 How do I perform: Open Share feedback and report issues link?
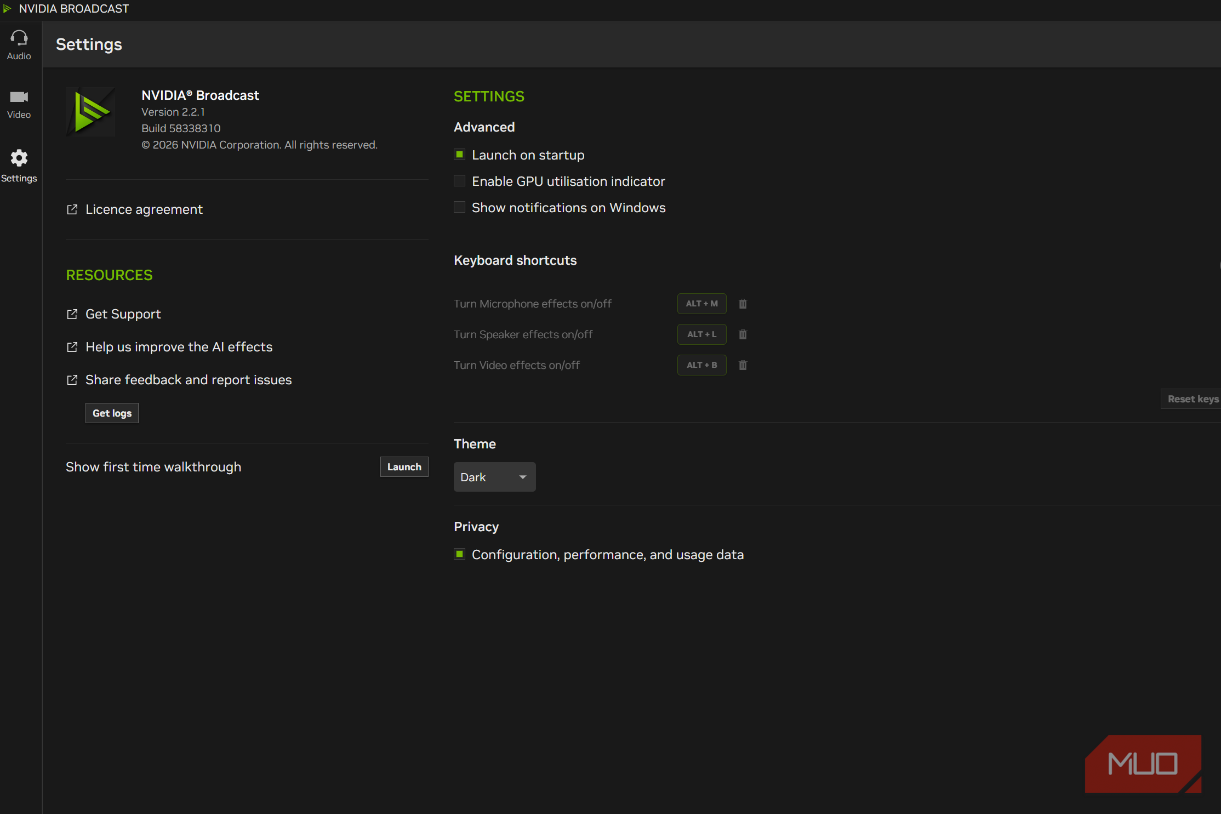pos(189,380)
